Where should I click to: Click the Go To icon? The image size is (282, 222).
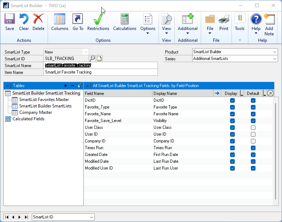click(78, 19)
